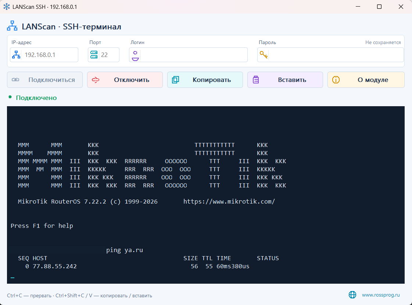Click the terminal cursor at the bottom line
The image size is (412, 305).
coord(12,277)
